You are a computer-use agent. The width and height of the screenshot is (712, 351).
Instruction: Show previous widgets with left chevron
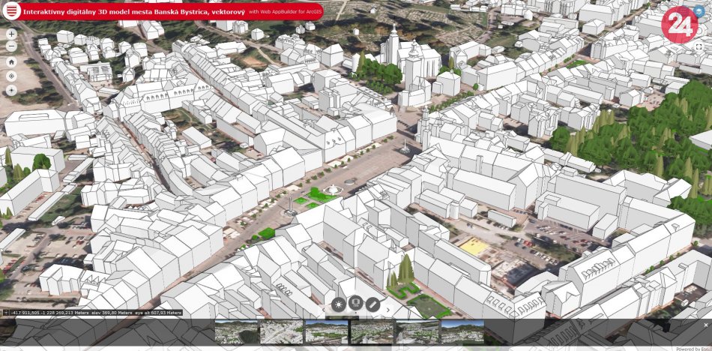(324, 308)
